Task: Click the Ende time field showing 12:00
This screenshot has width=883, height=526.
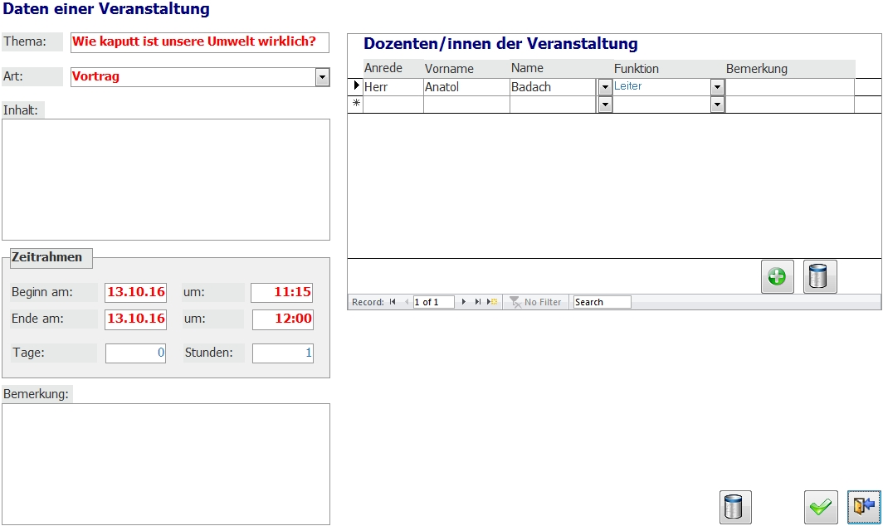Action: [x=282, y=319]
